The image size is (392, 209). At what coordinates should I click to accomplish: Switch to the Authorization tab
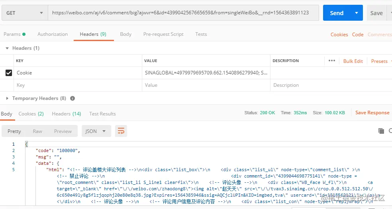point(53,34)
